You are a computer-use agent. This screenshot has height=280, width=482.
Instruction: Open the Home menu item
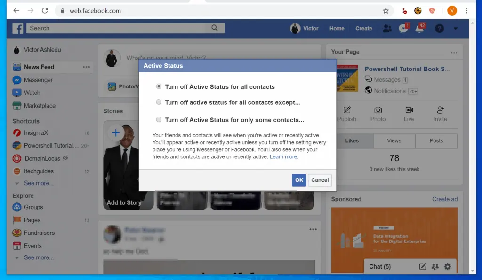point(336,28)
